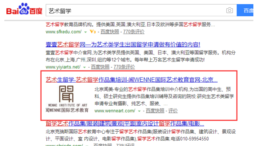Click the snippet line 艺术留学教育品牌机构
Viewport: 254px width, 146px height.
pos(130,24)
